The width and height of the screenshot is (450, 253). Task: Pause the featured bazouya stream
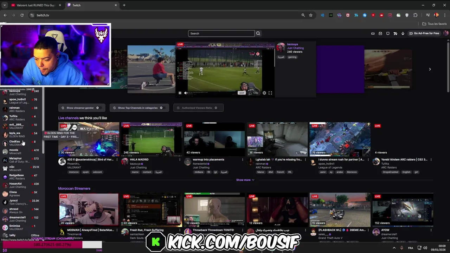(180, 93)
